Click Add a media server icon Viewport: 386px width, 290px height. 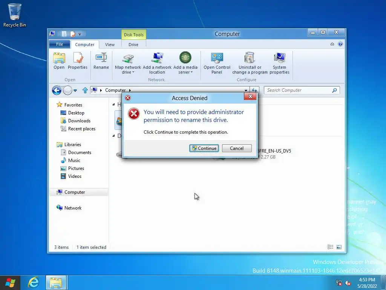coord(185,63)
